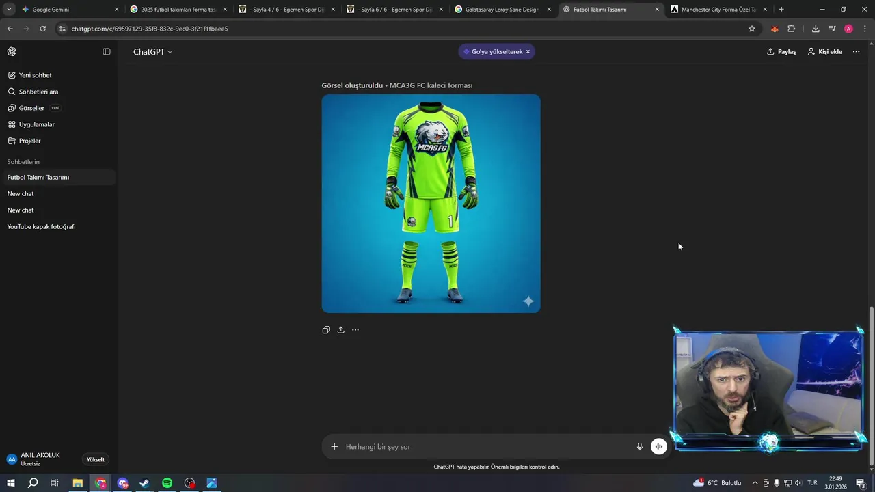Open the Görseller section
Viewport: 875px width, 492px height.
(58, 108)
